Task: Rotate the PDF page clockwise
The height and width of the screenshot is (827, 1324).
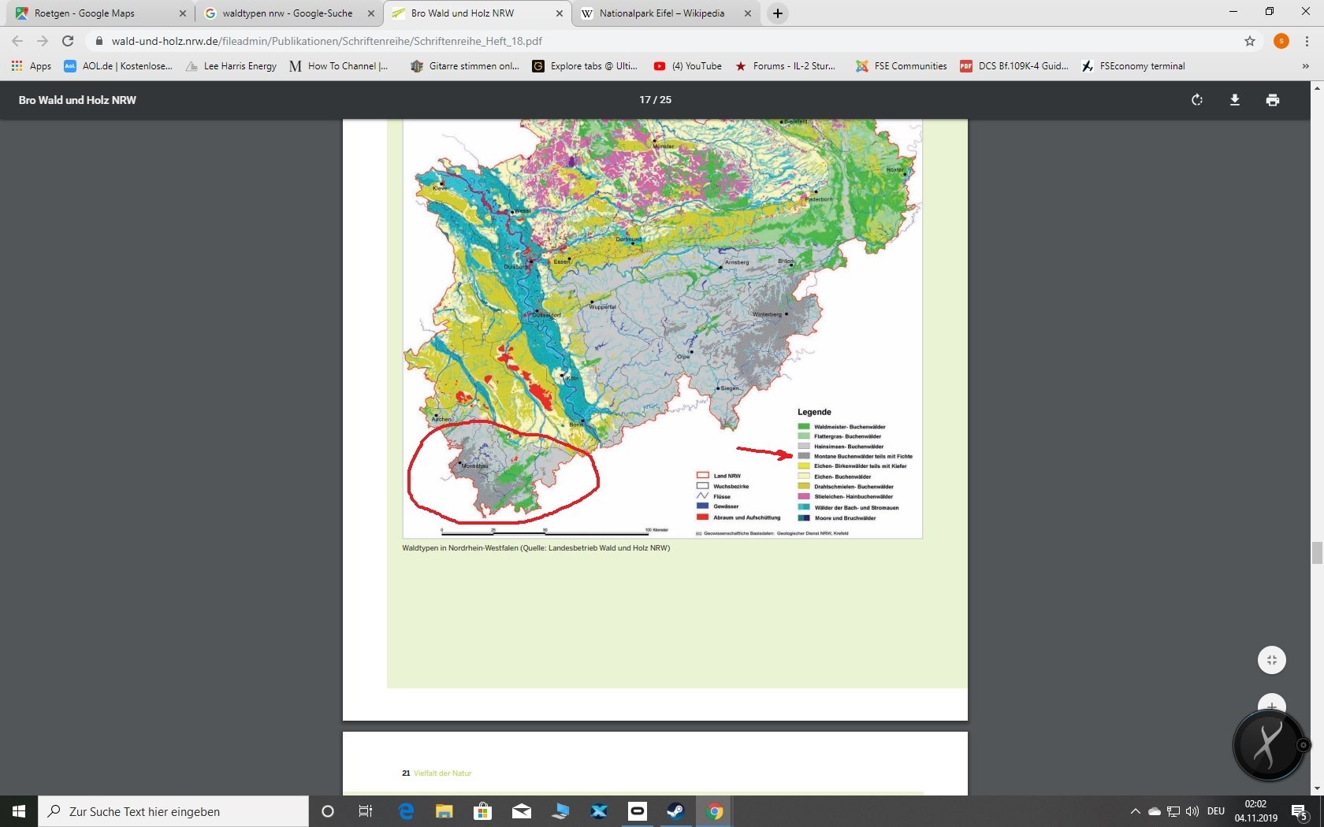Action: pyautogui.click(x=1197, y=100)
